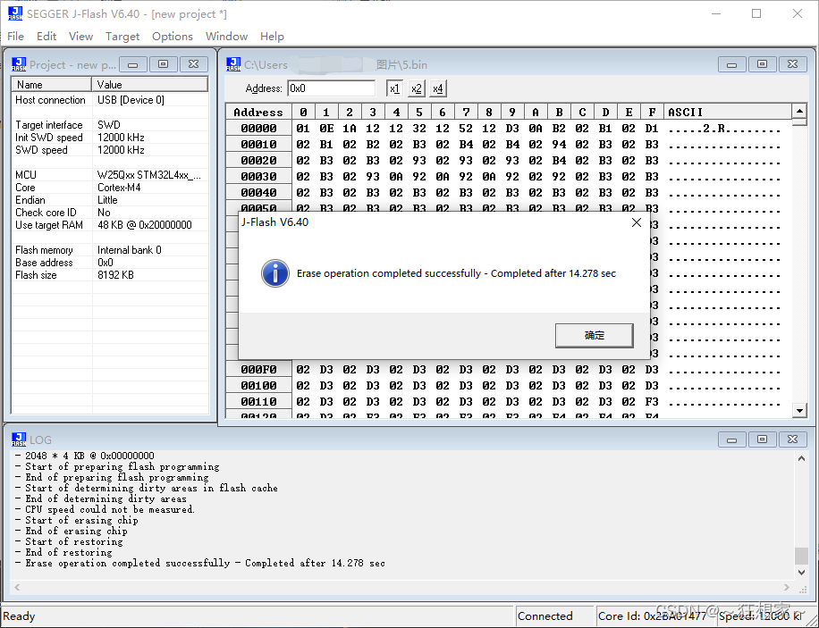
Task: Select the Check core ID row
Action: (110, 213)
